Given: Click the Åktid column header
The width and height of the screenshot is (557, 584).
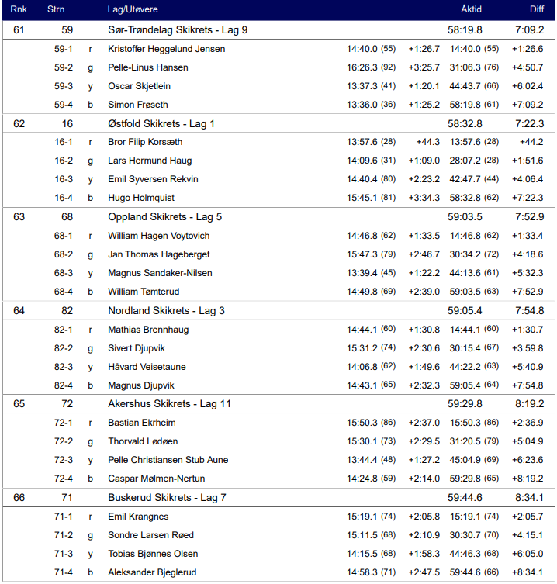Looking at the screenshot, I should coord(471,9).
